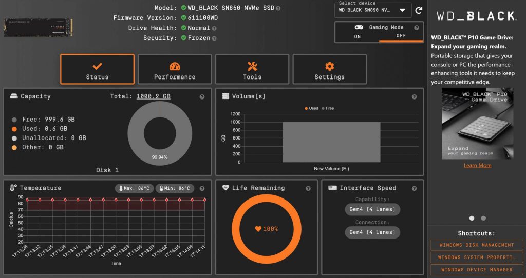
Task: Set Gaming Mode to OFF
Action: point(401,36)
